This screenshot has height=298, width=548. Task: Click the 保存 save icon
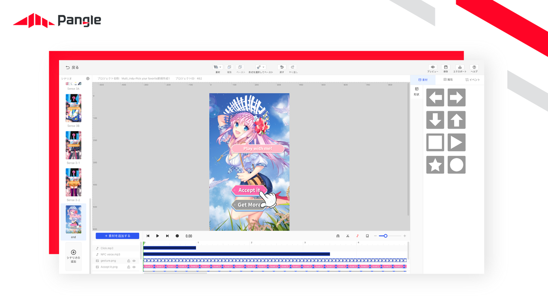point(446,67)
